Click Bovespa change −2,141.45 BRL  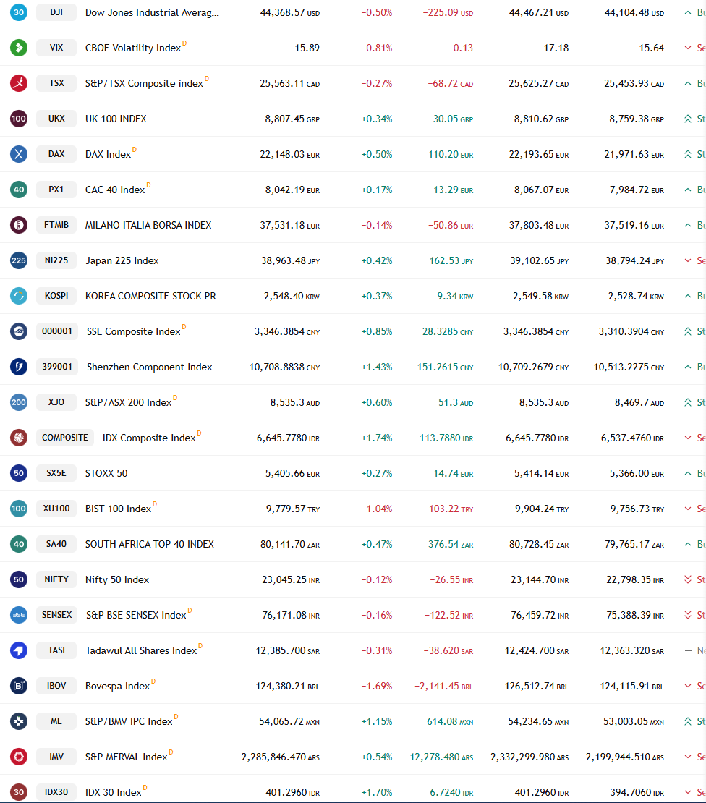pos(444,687)
